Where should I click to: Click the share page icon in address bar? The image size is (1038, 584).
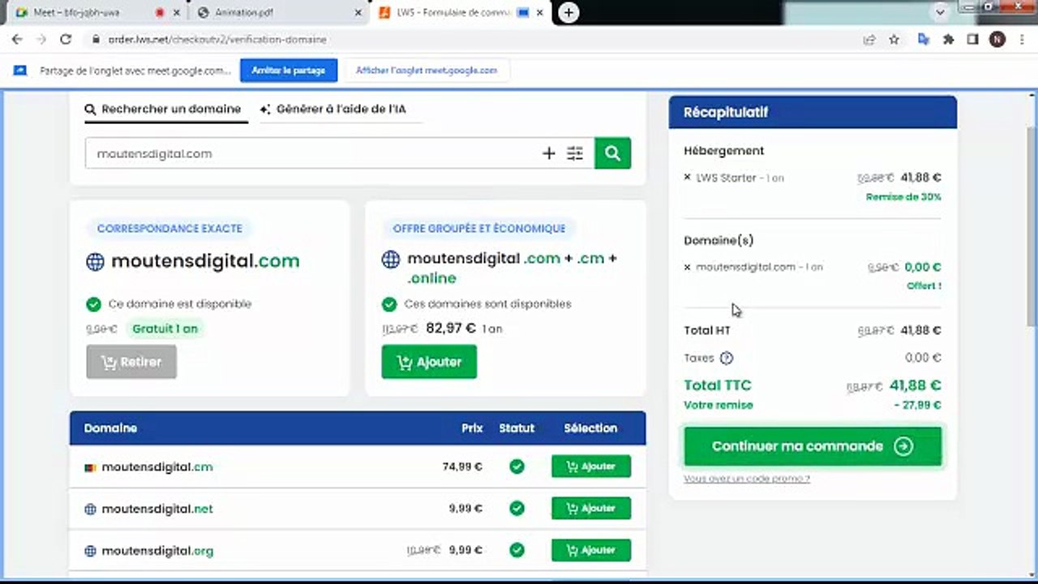(869, 39)
